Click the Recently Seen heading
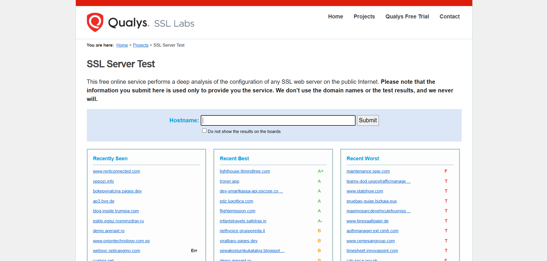547x261 pixels. pyautogui.click(x=110, y=159)
